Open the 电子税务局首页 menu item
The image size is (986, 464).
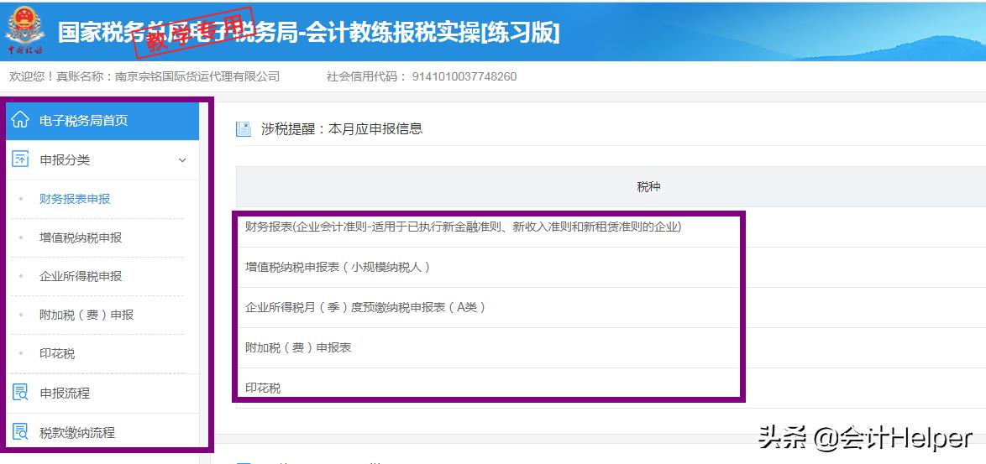[x=102, y=121]
